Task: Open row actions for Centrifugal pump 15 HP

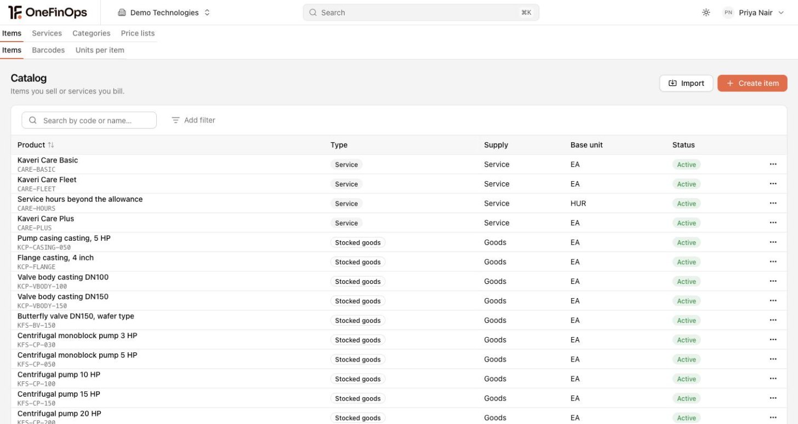Action: [773, 398]
